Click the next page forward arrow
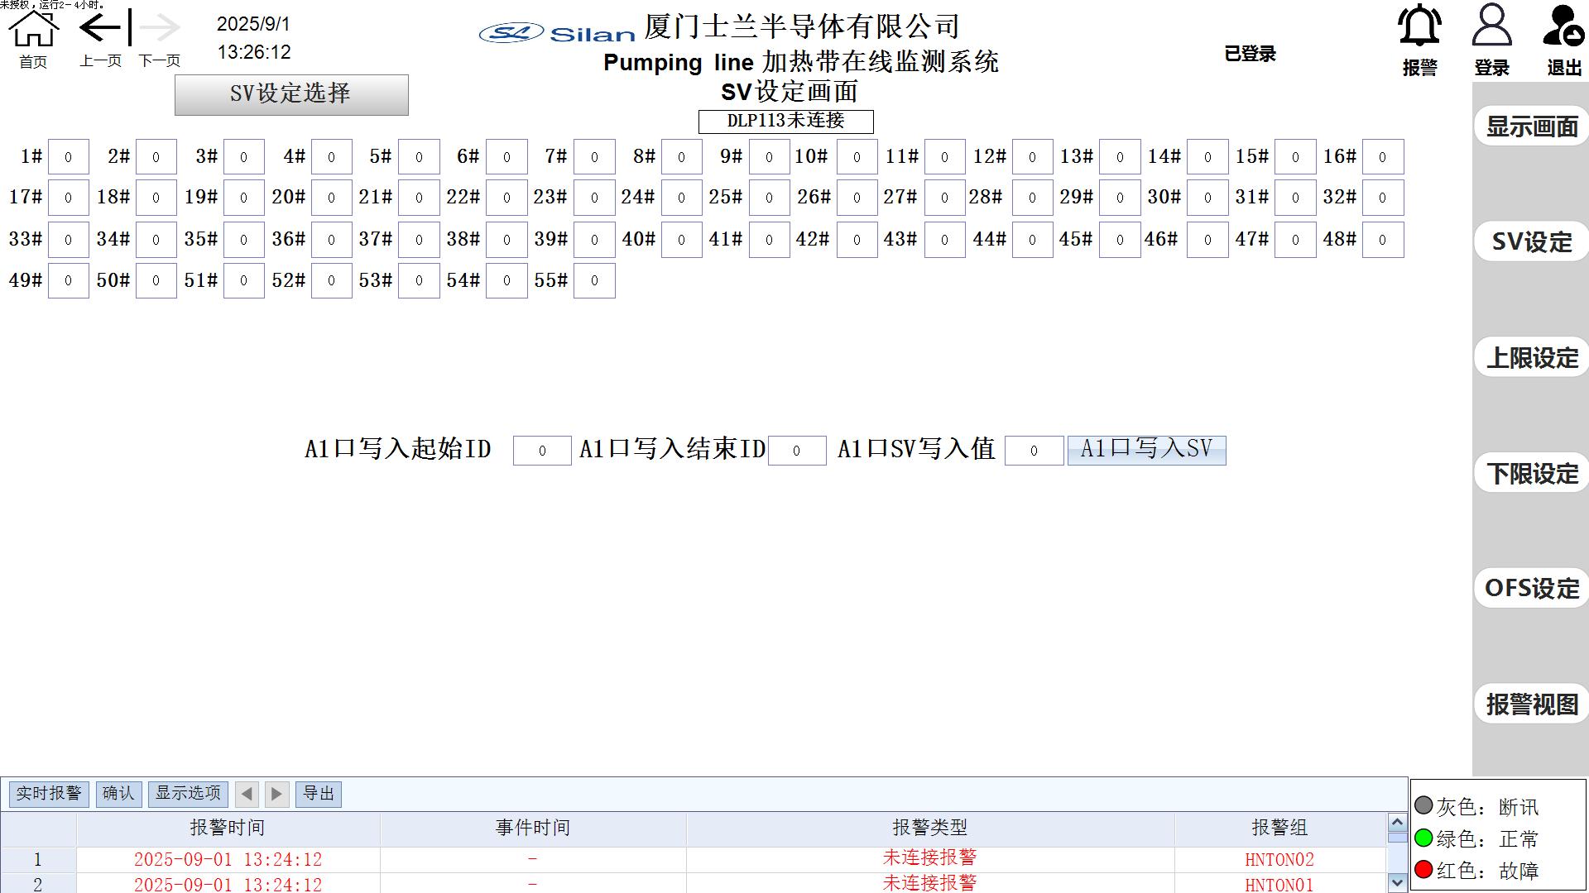This screenshot has height=893, width=1589. click(x=160, y=28)
